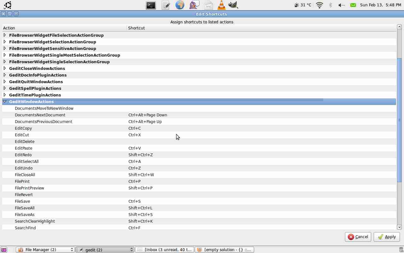Select the FileCloseAll action row
This screenshot has width=404, height=253.
(x=199, y=175)
